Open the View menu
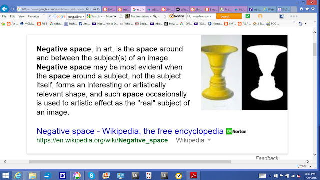Viewport: 320px width, 180px height. click(21, 16)
